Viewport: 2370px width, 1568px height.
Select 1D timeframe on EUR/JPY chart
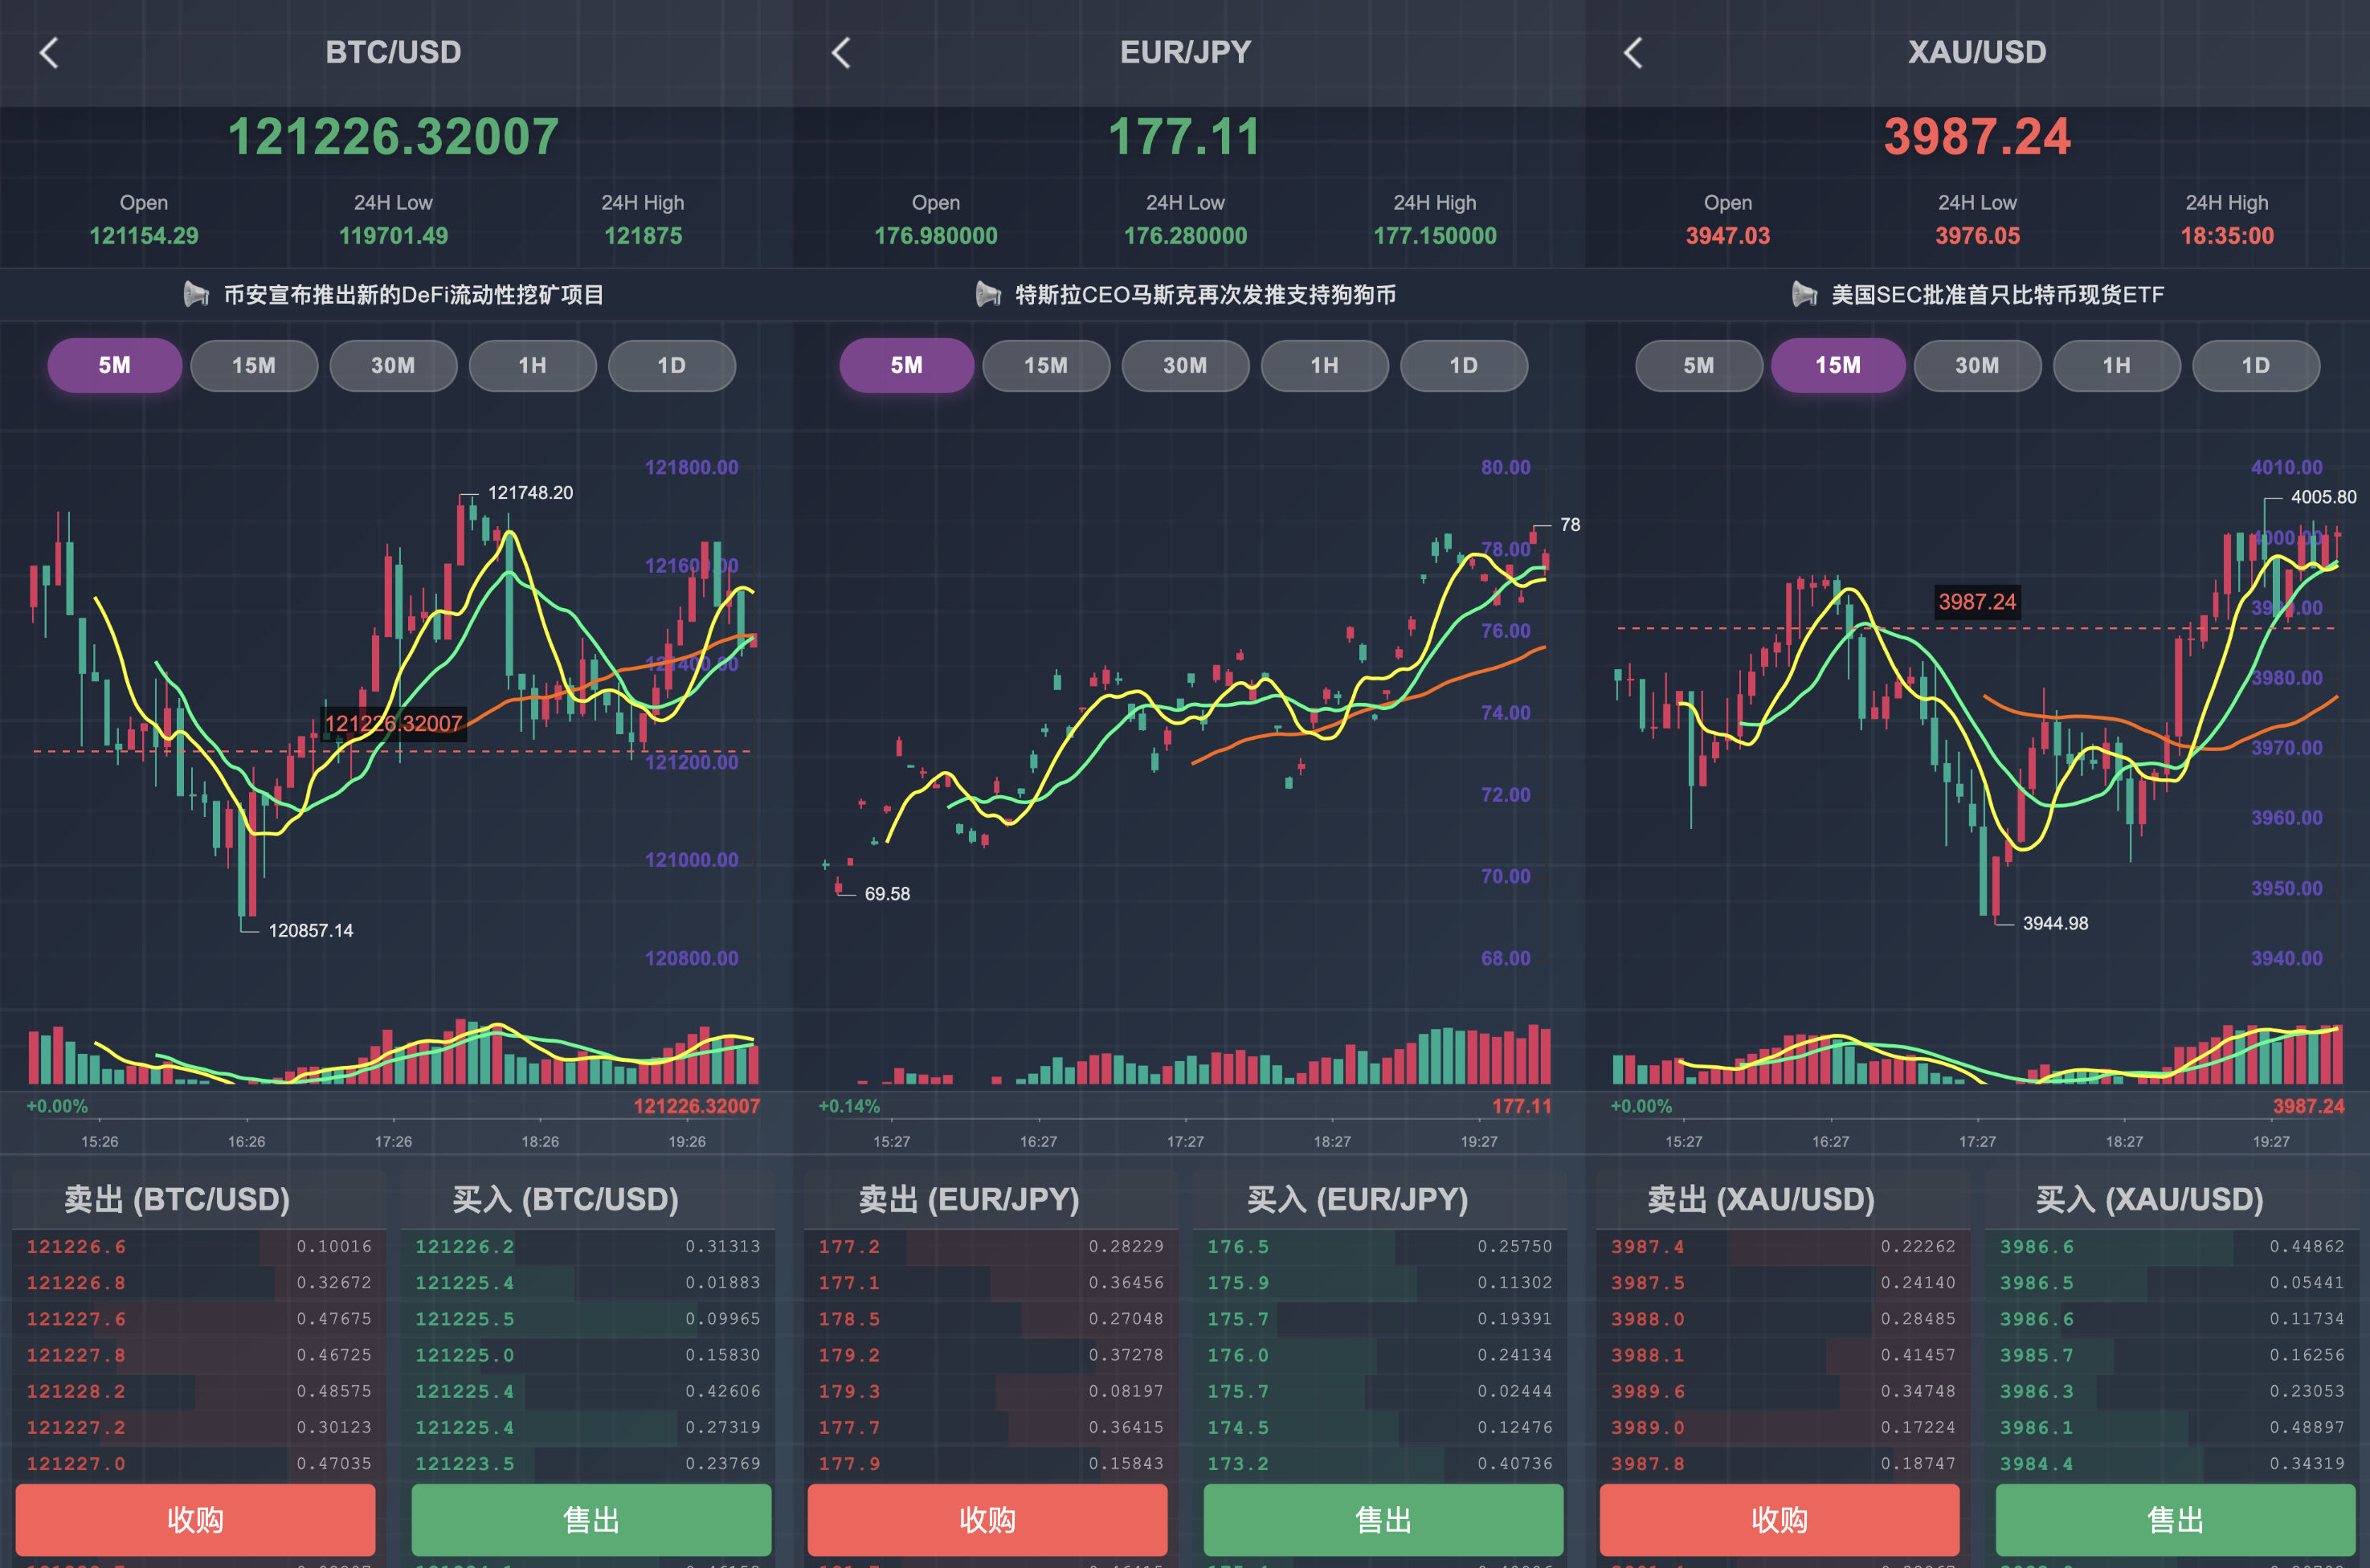pos(1463,366)
